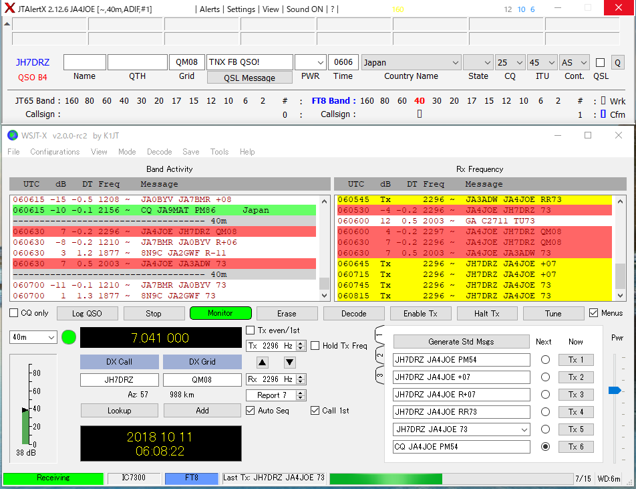Open the Decode menu
Screen dimensions: 636x489
coord(159,152)
